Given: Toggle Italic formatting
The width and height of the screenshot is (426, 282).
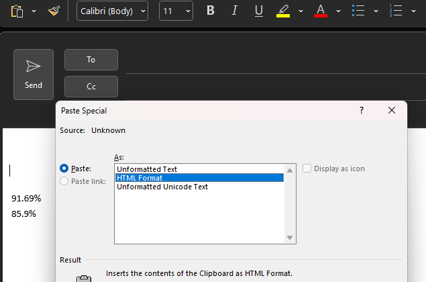Looking at the screenshot, I should pos(234,11).
